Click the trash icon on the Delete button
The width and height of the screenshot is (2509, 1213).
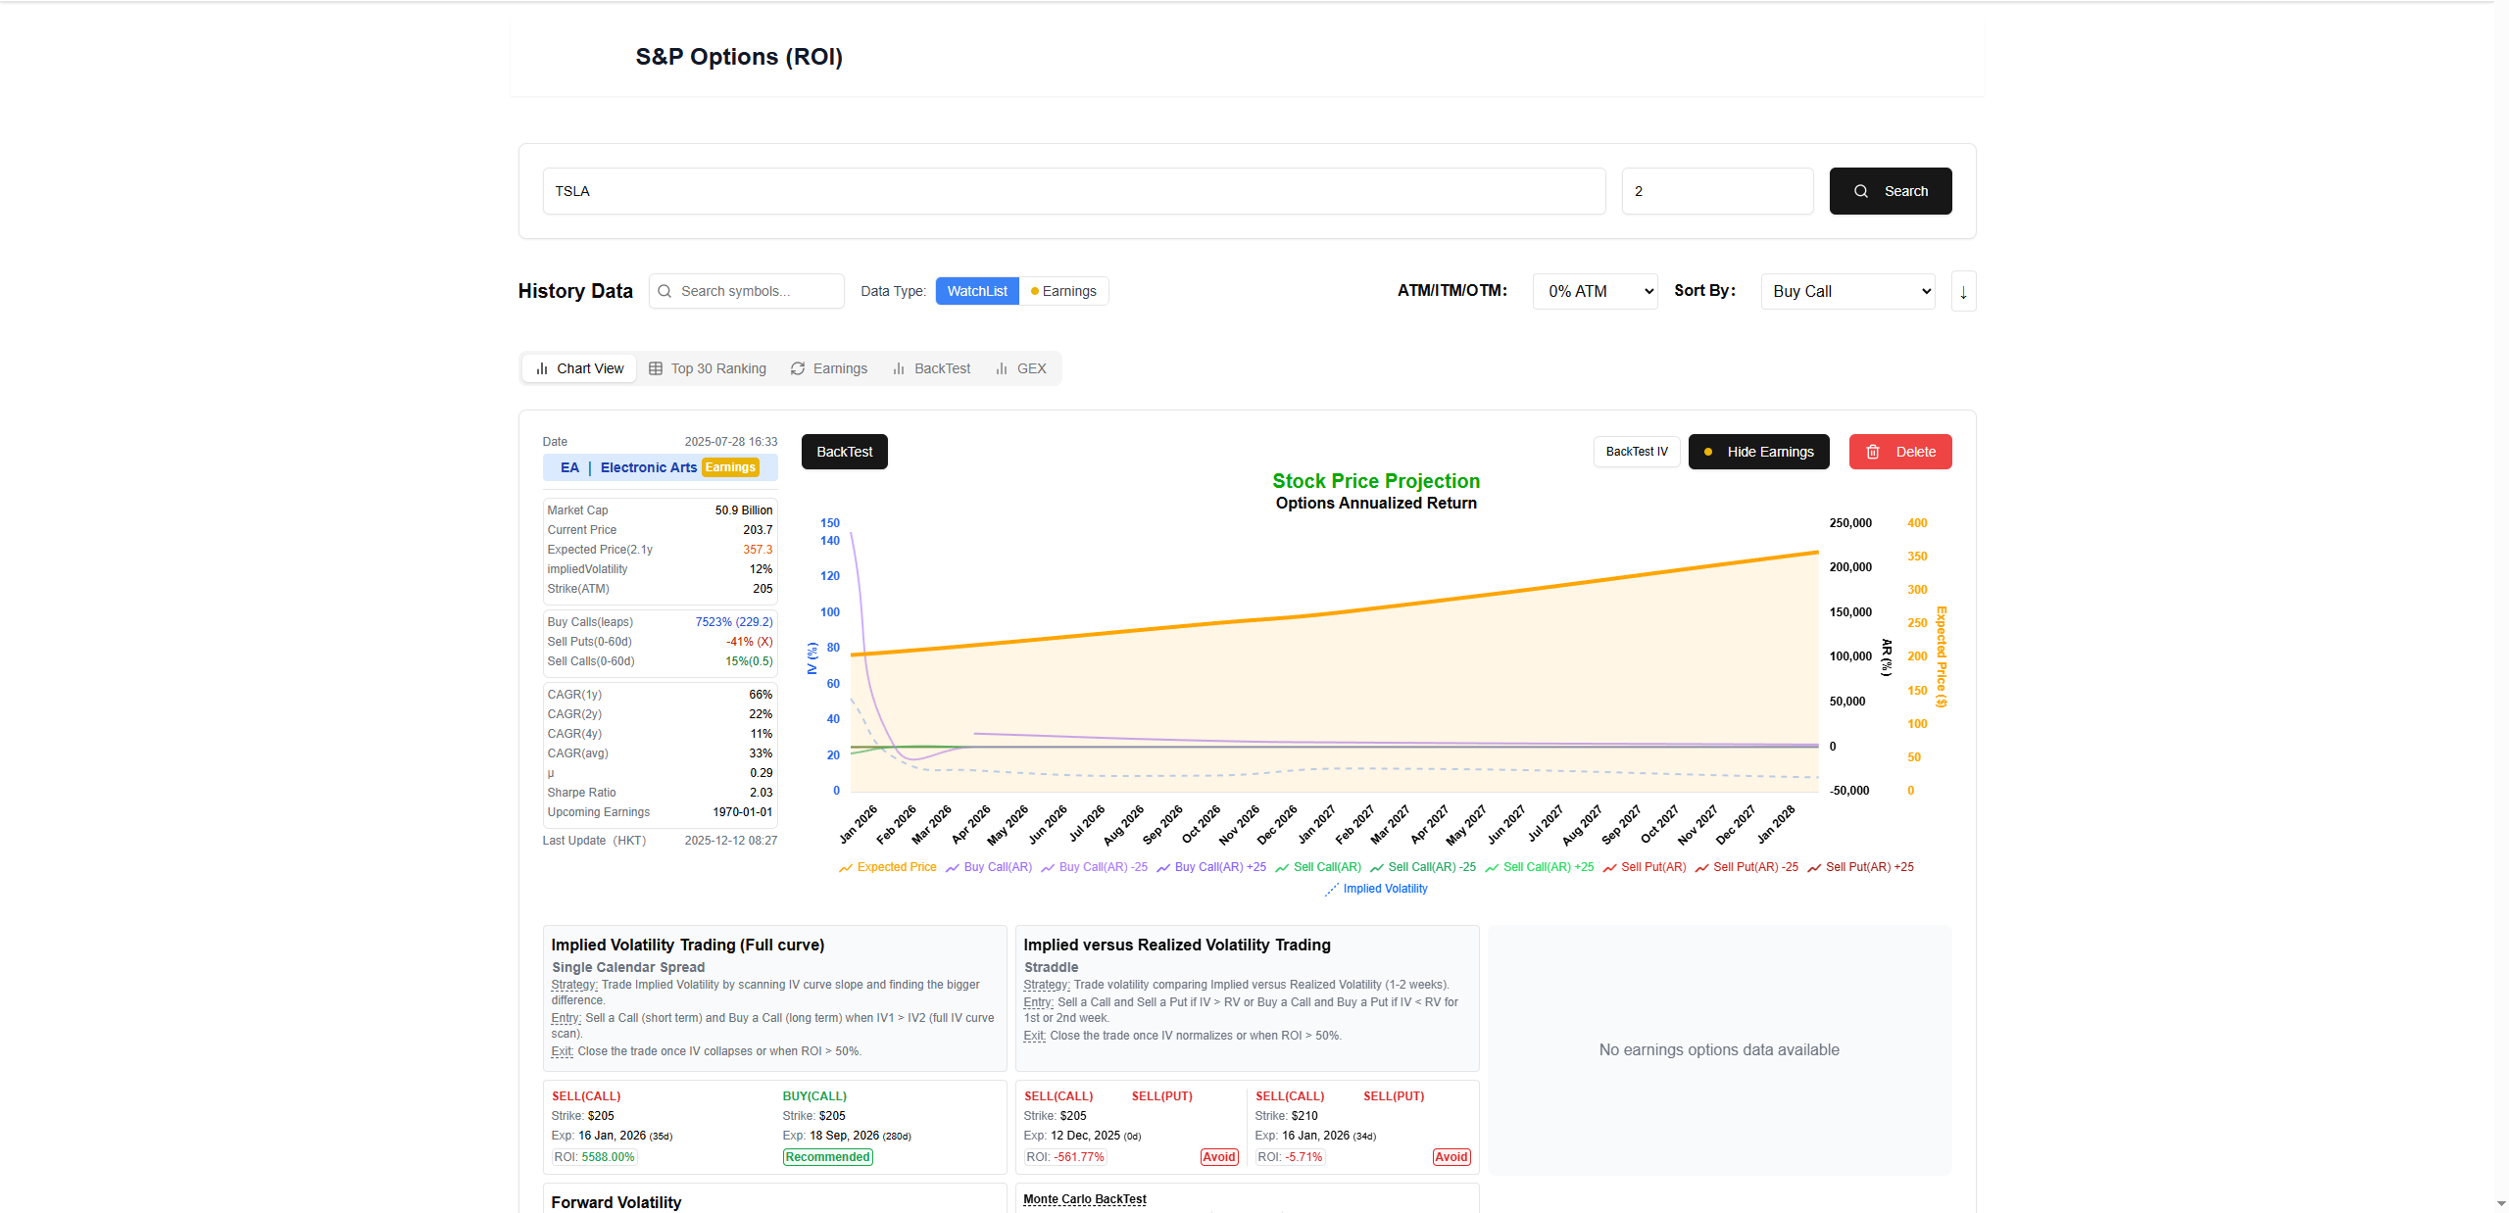click(x=1873, y=452)
